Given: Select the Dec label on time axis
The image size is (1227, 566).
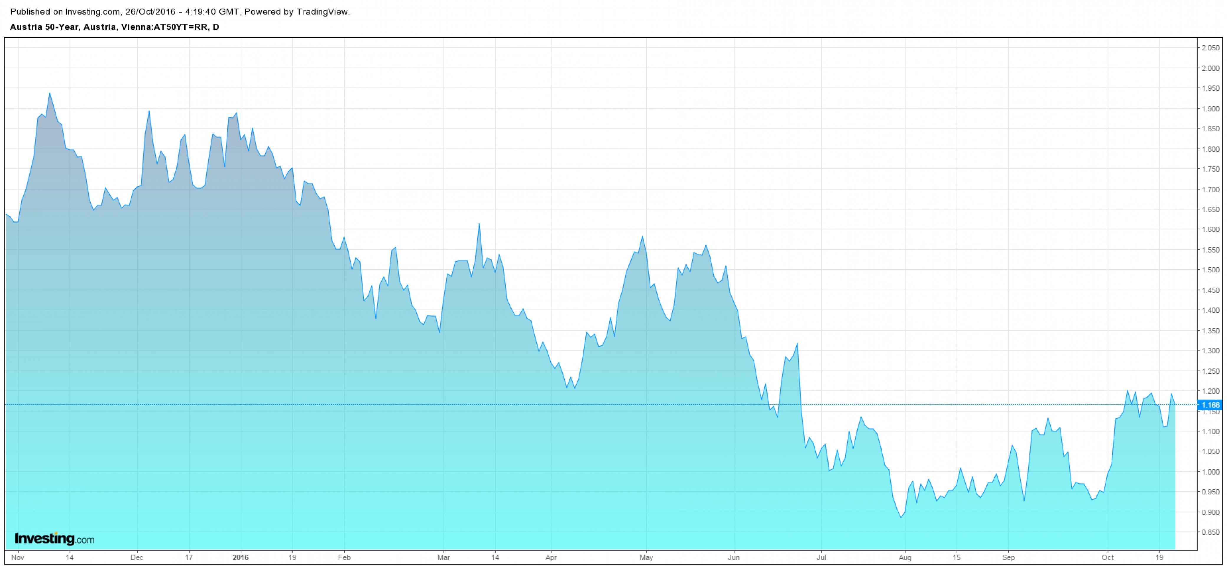Looking at the screenshot, I should [x=137, y=557].
